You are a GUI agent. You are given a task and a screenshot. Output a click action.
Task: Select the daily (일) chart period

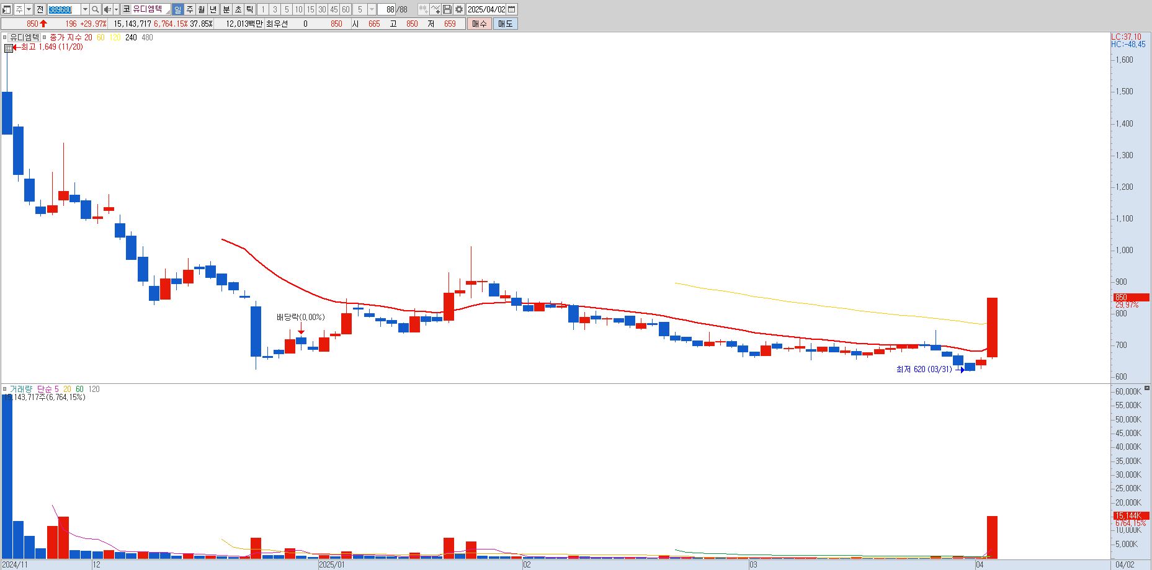(x=178, y=9)
